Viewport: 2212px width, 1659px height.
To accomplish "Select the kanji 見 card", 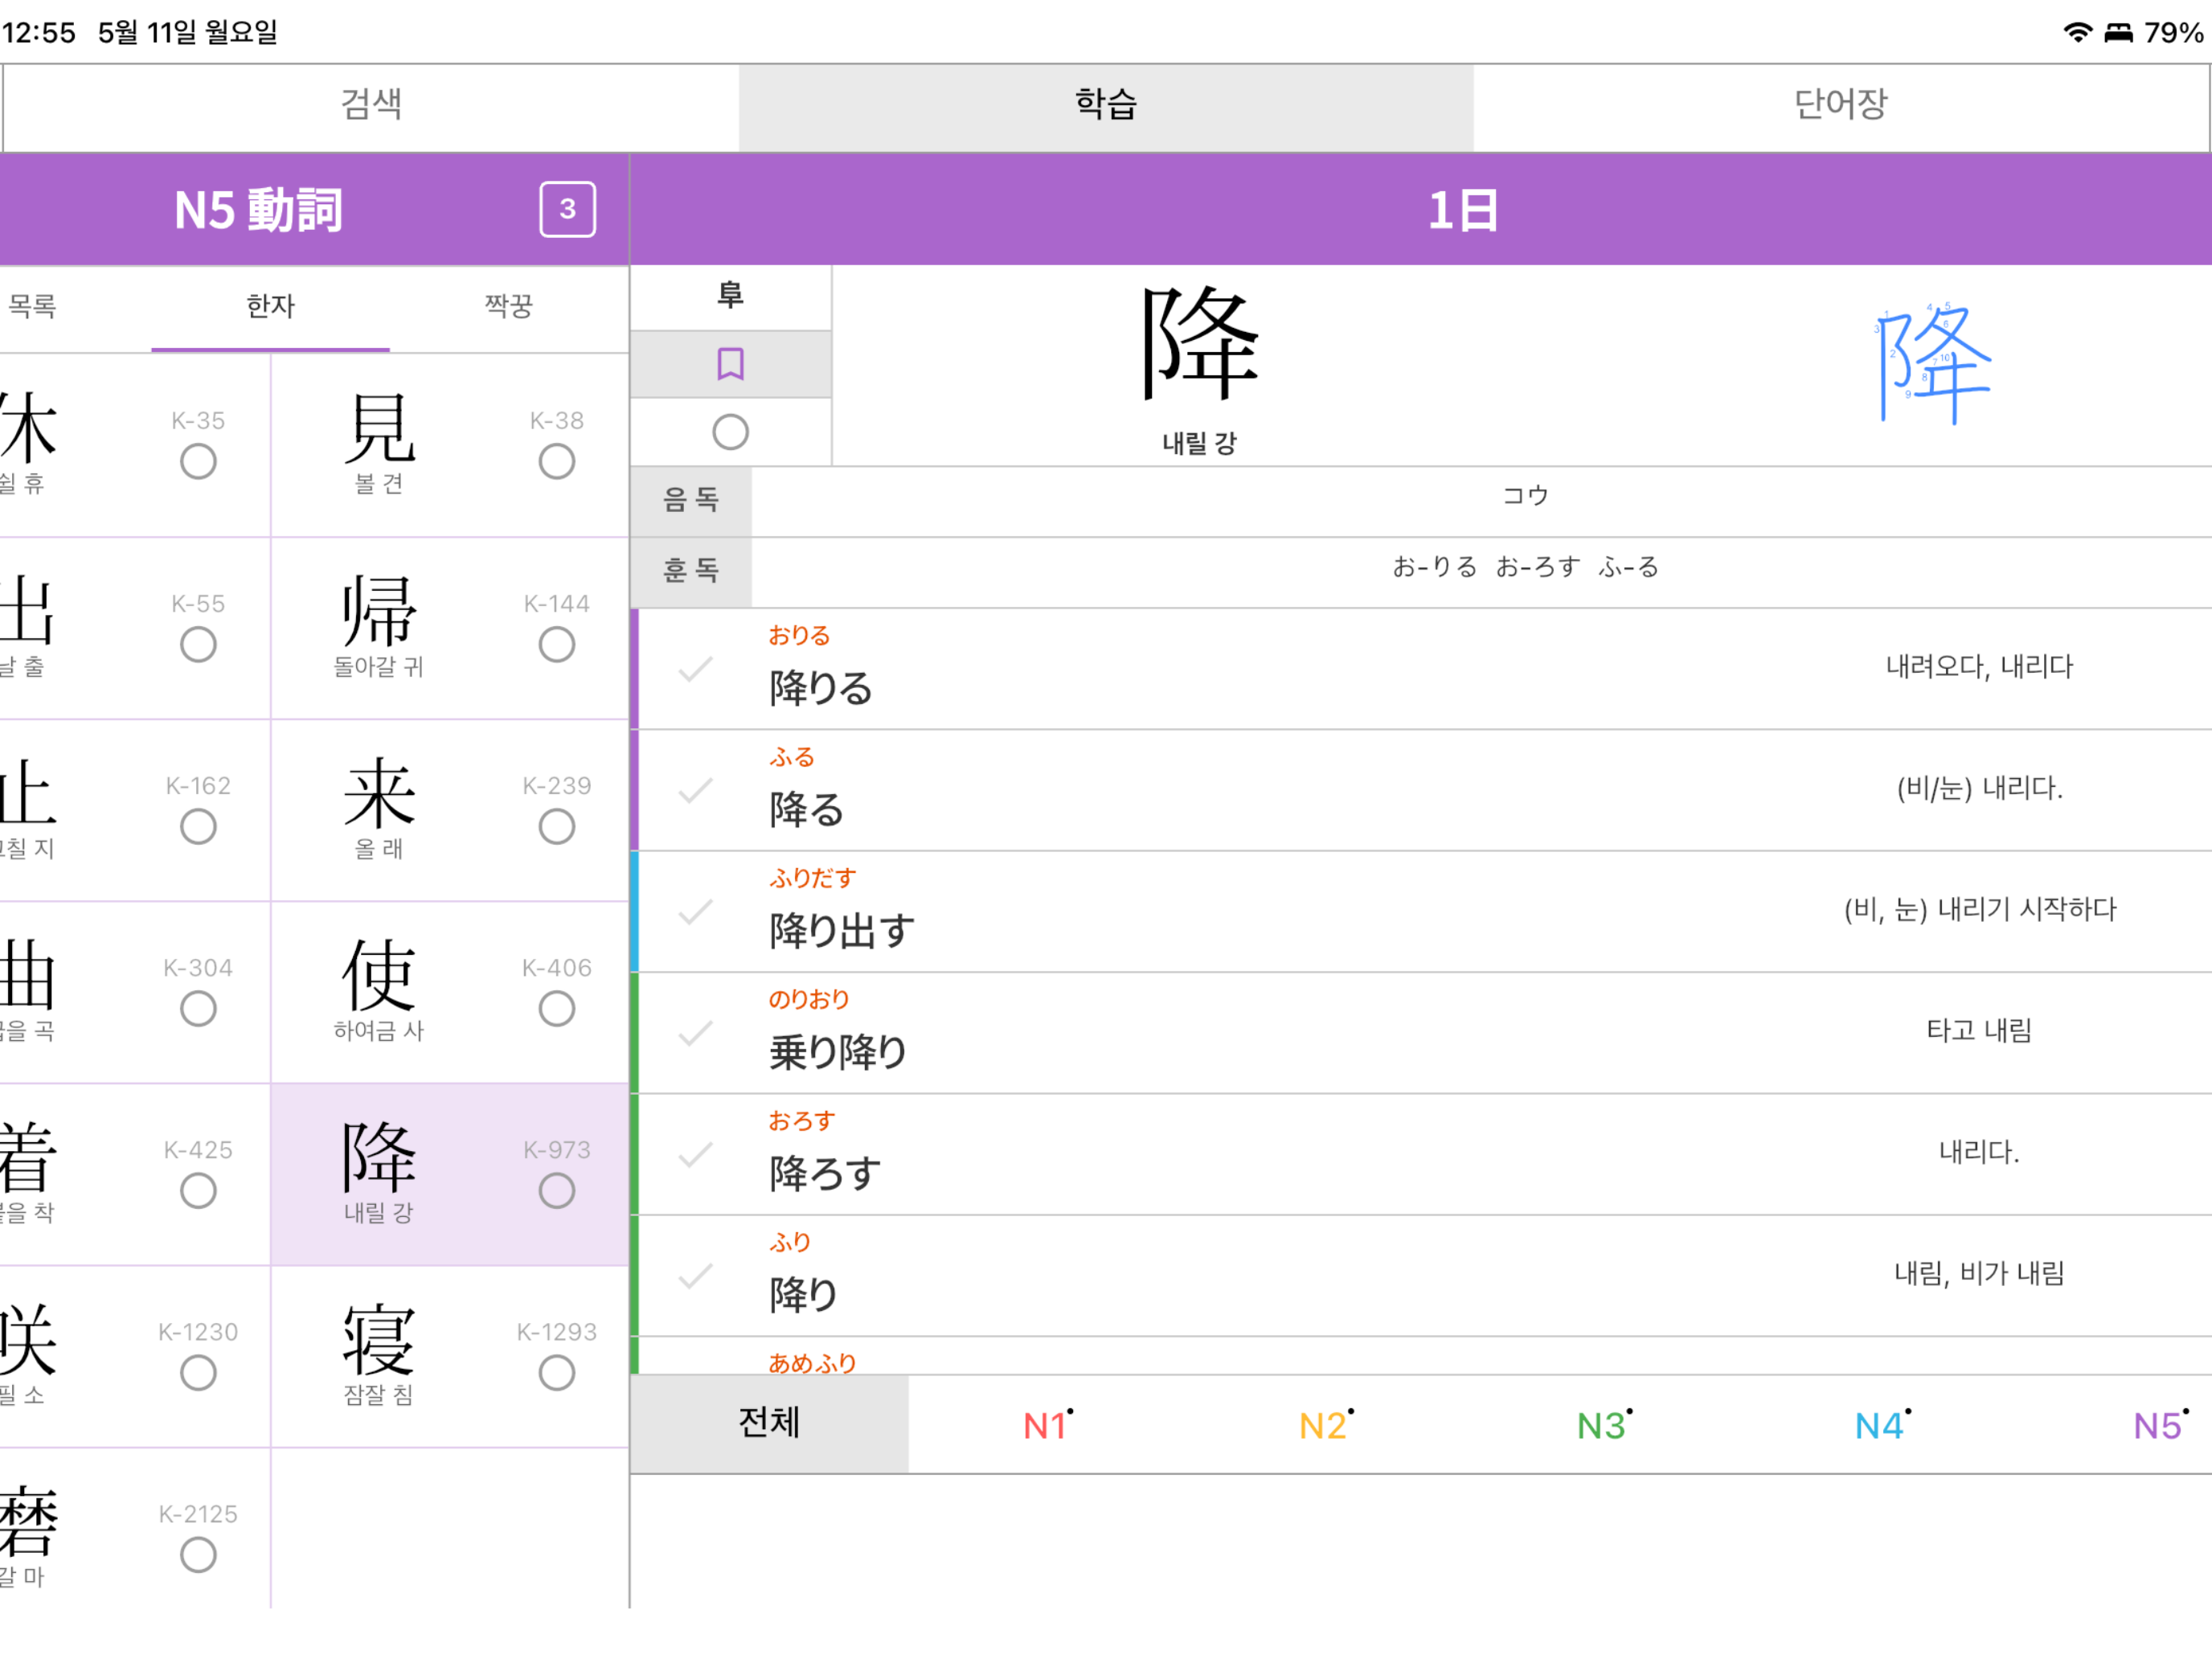I will click(x=449, y=445).
